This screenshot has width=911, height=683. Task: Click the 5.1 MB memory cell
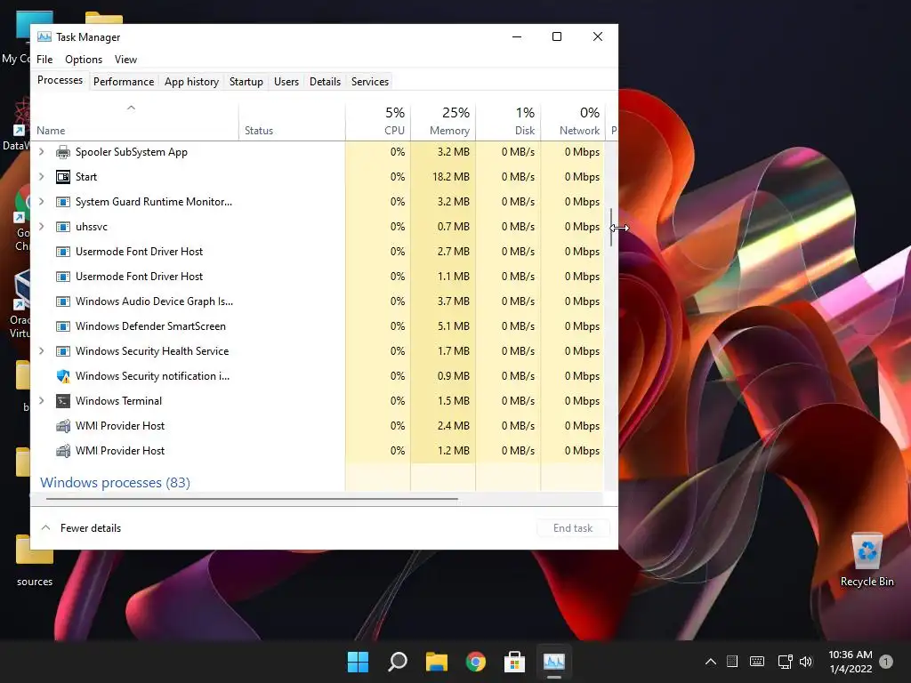[x=443, y=326]
